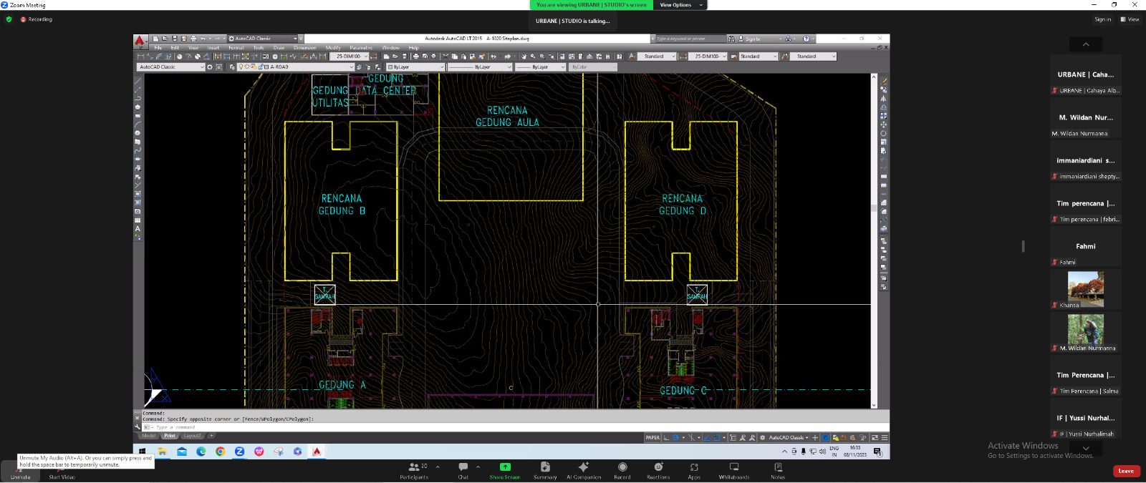This screenshot has height=483, width=1146.
Task: Click the Save icon in quick access toolbar
Action: [x=174, y=39]
